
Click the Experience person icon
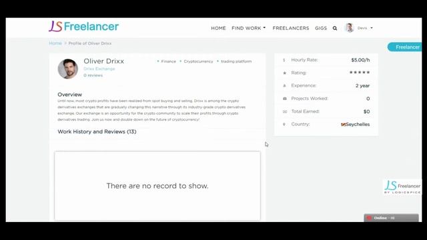coord(285,85)
